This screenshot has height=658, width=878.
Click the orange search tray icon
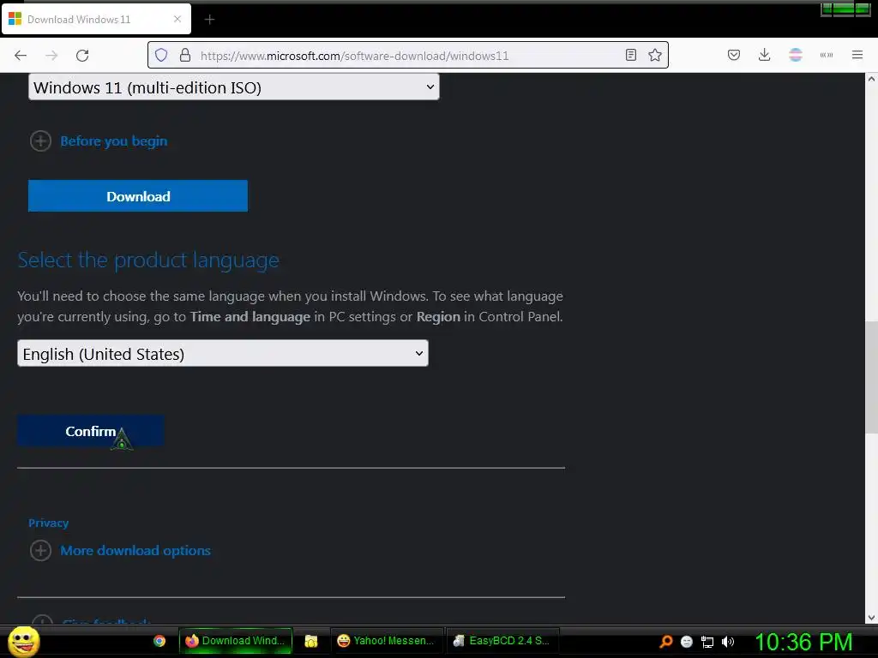(x=665, y=641)
